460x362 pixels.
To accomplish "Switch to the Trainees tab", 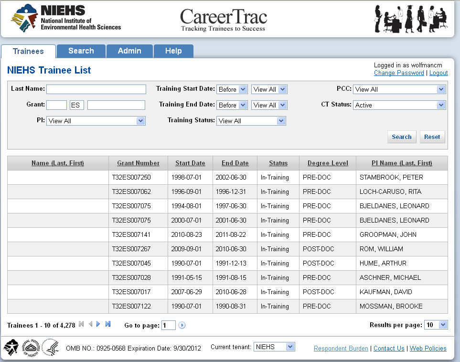I will click(28, 51).
